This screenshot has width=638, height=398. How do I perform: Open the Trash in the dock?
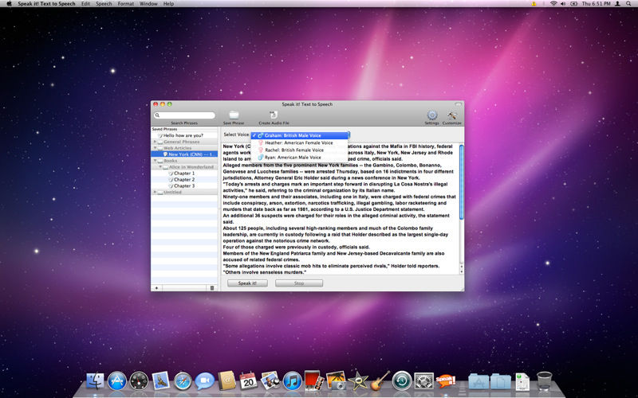545,381
